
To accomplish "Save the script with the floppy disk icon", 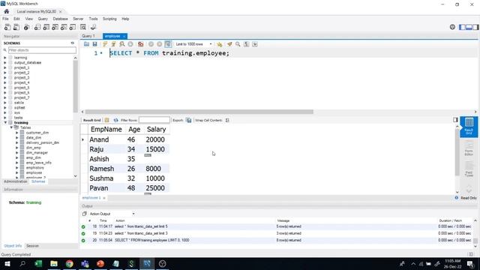I will 95,44.
